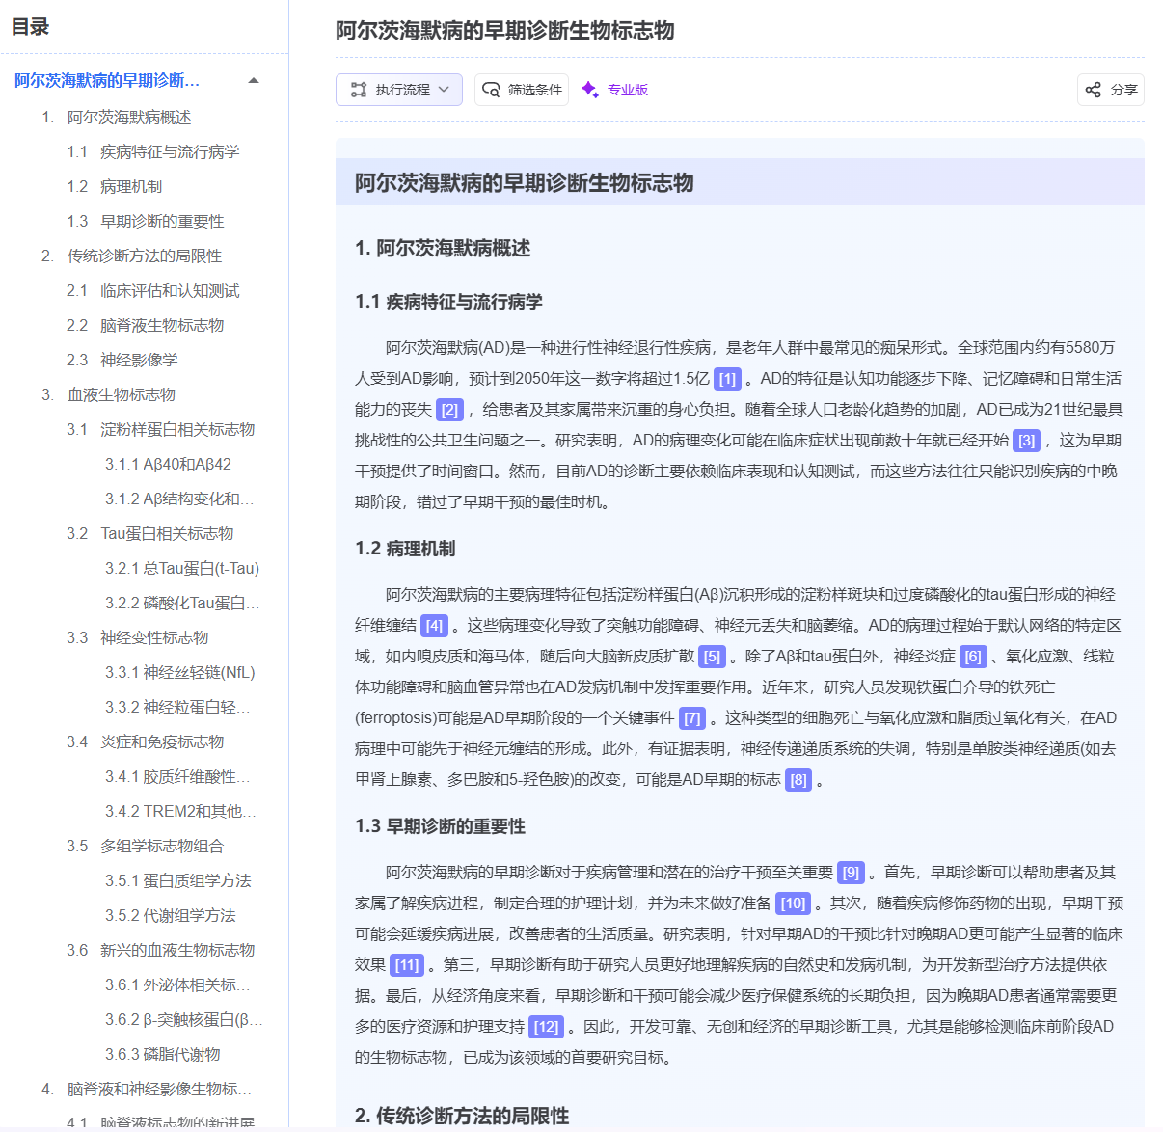This screenshot has height=1132, width=1163.
Task: Click the workflow icon in 执行流程 button
Action: coord(359,90)
